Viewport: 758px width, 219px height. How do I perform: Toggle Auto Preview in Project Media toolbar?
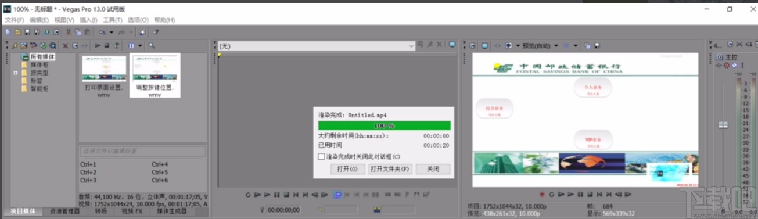[x=116, y=45]
